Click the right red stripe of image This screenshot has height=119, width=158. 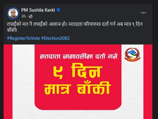tap(148, 82)
